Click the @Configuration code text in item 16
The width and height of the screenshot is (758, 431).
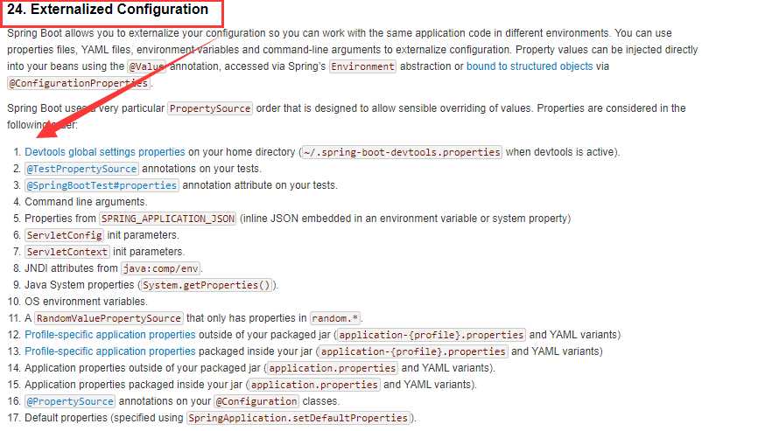(x=256, y=401)
